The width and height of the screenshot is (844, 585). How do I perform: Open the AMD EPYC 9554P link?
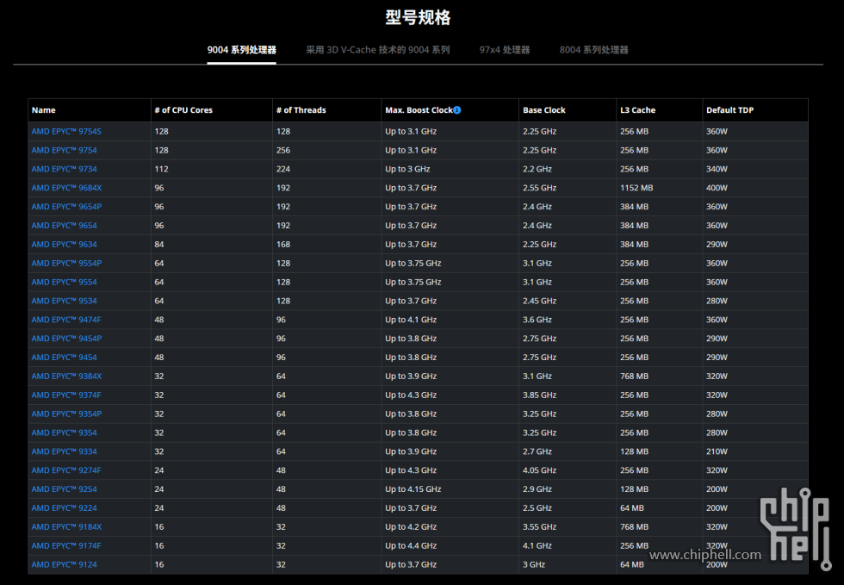click(x=66, y=264)
